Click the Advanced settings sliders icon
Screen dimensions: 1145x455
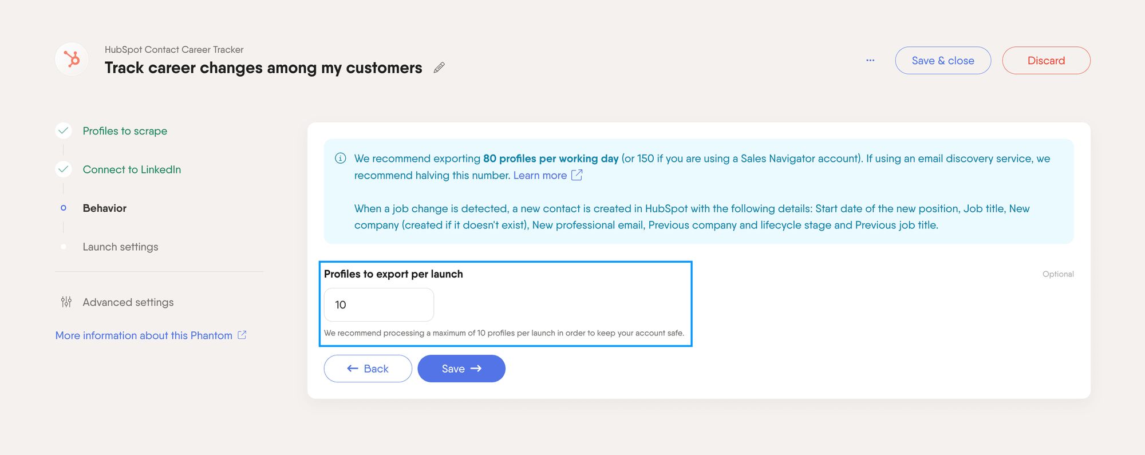[x=66, y=302]
